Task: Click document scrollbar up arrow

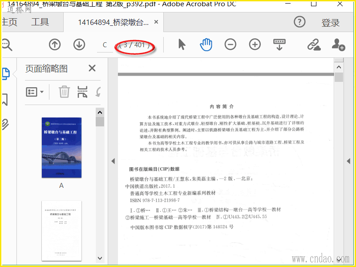Action: tap(339, 67)
